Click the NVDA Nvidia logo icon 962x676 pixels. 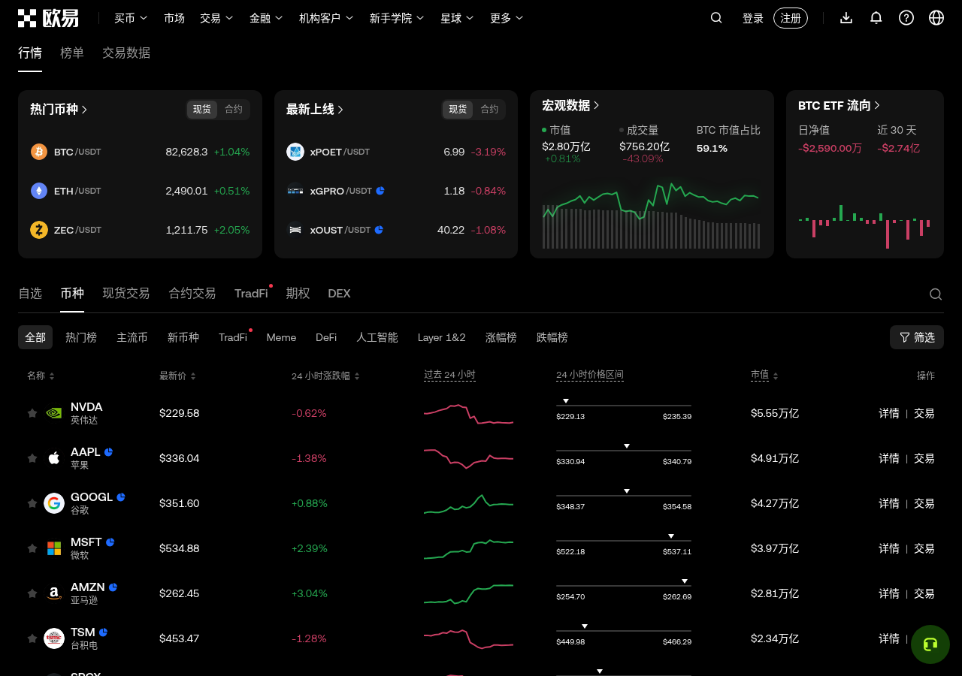[x=54, y=413]
